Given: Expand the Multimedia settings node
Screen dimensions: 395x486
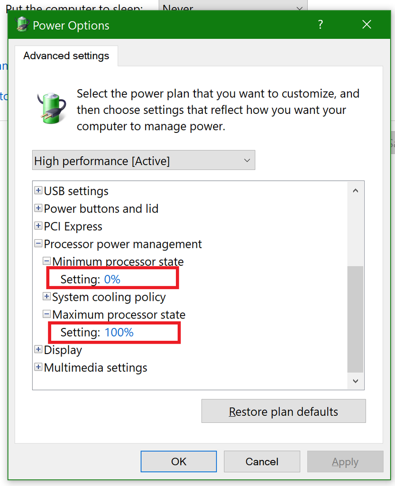Looking at the screenshot, I should [x=38, y=367].
